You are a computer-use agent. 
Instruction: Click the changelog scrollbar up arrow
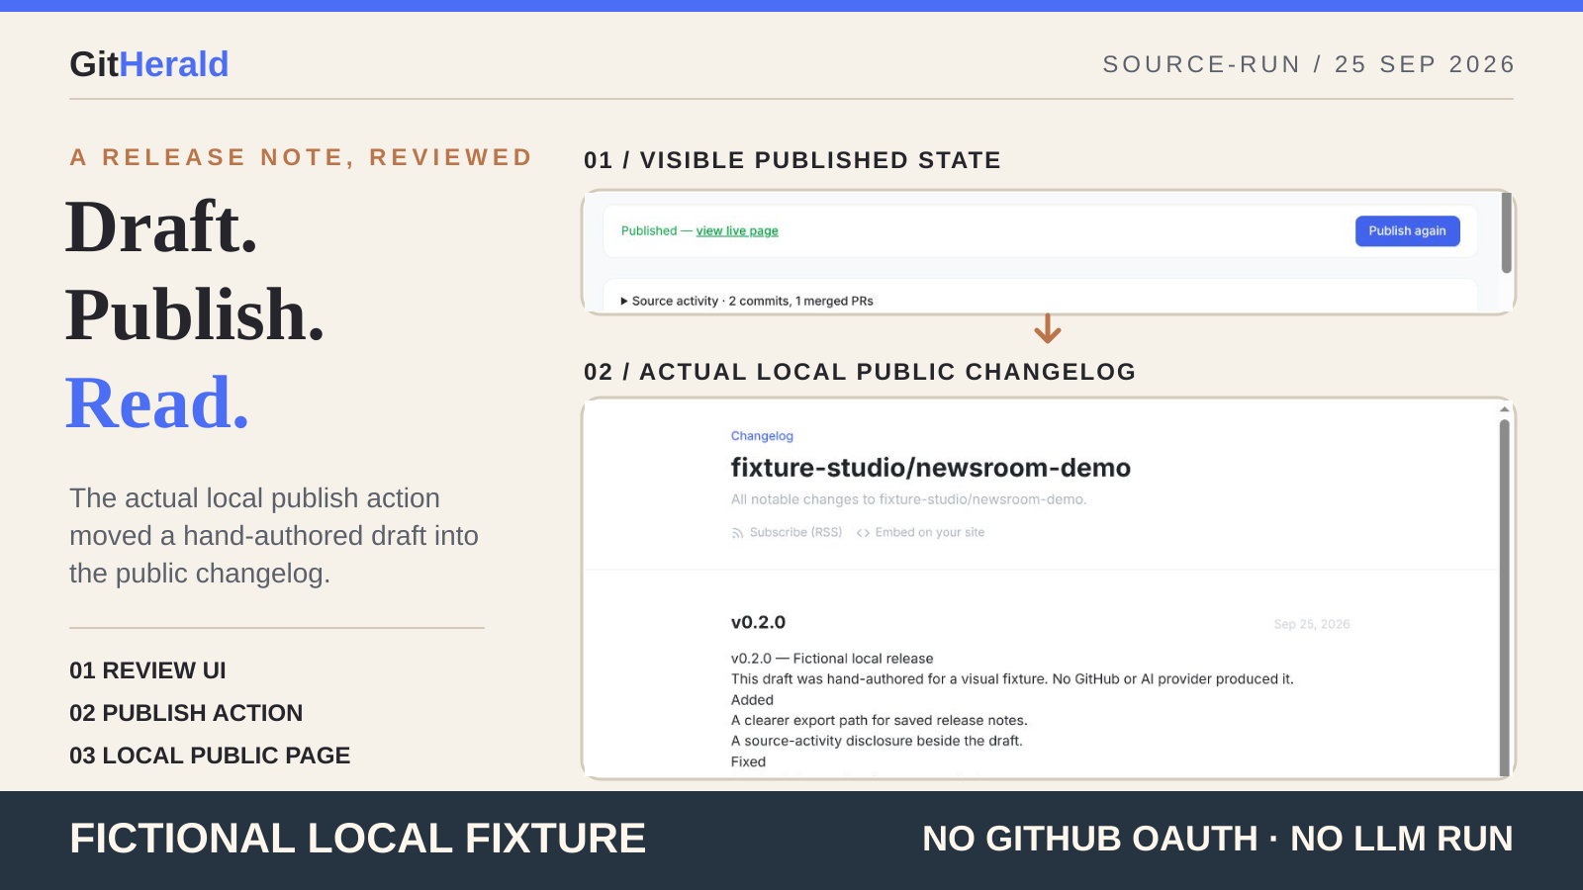pyautogui.click(x=1504, y=408)
